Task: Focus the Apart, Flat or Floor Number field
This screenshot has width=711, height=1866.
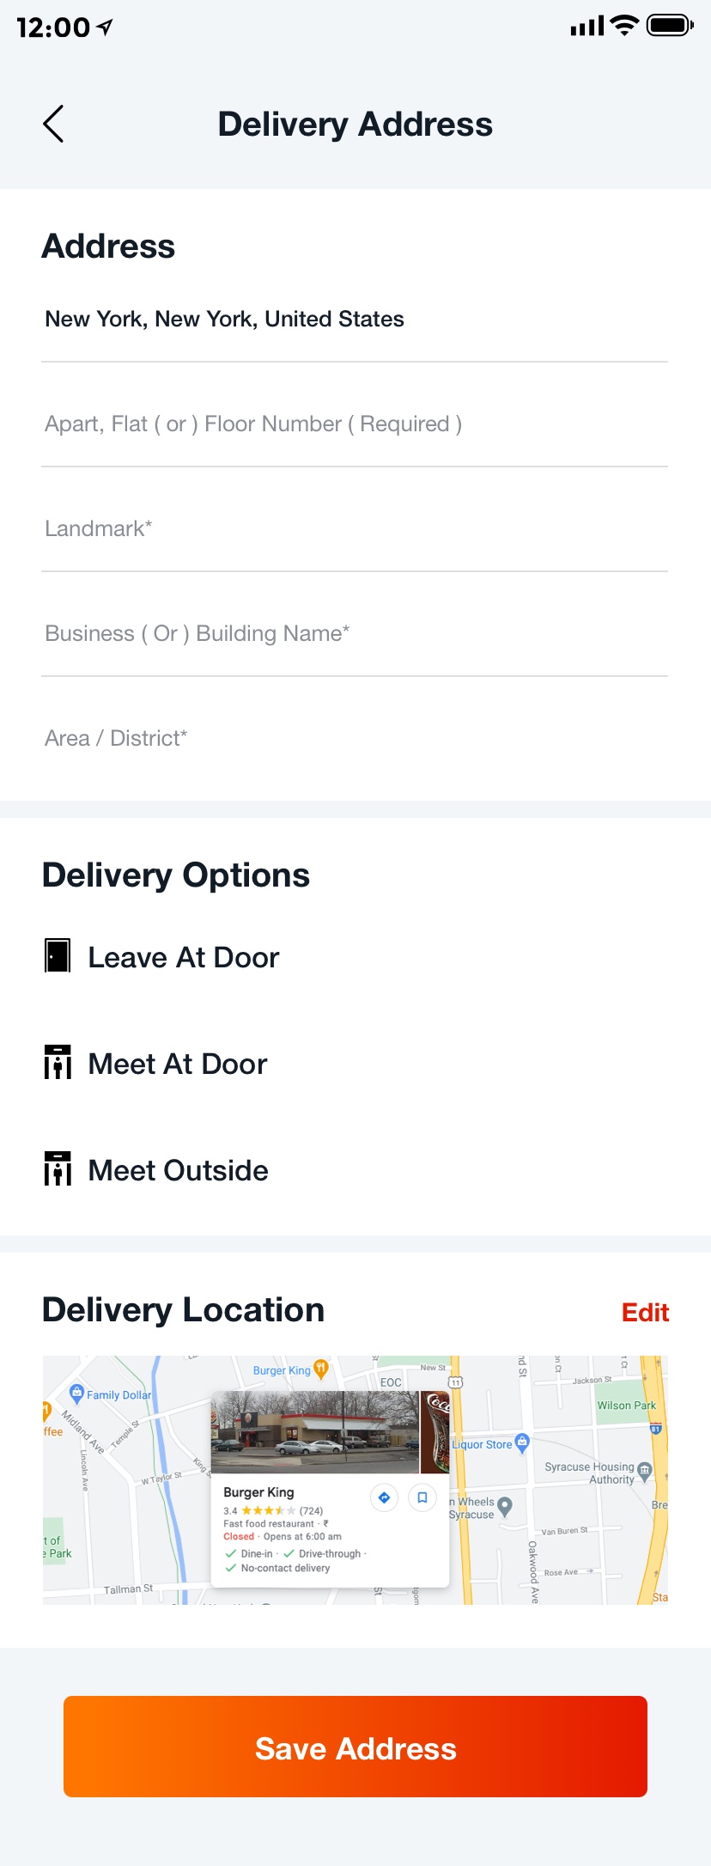Action: click(x=355, y=424)
